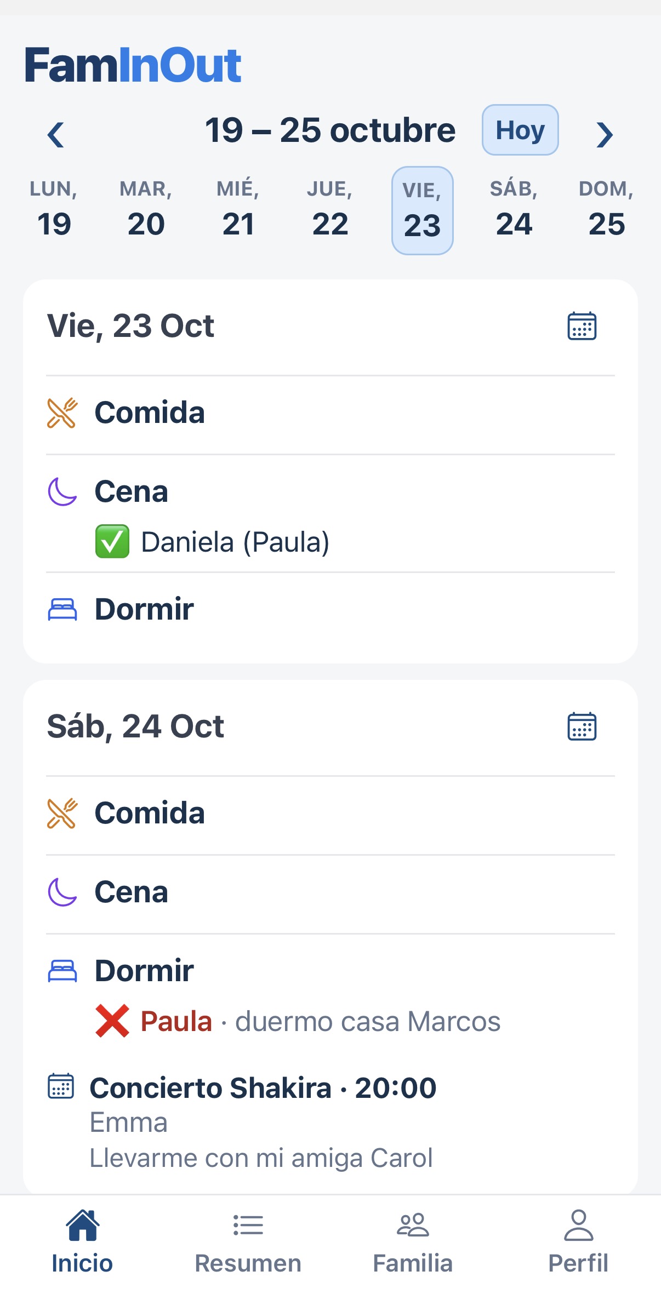The width and height of the screenshot is (661, 1294).
Task: Tap the moon Cena icon for Saturday
Action: [x=62, y=892]
